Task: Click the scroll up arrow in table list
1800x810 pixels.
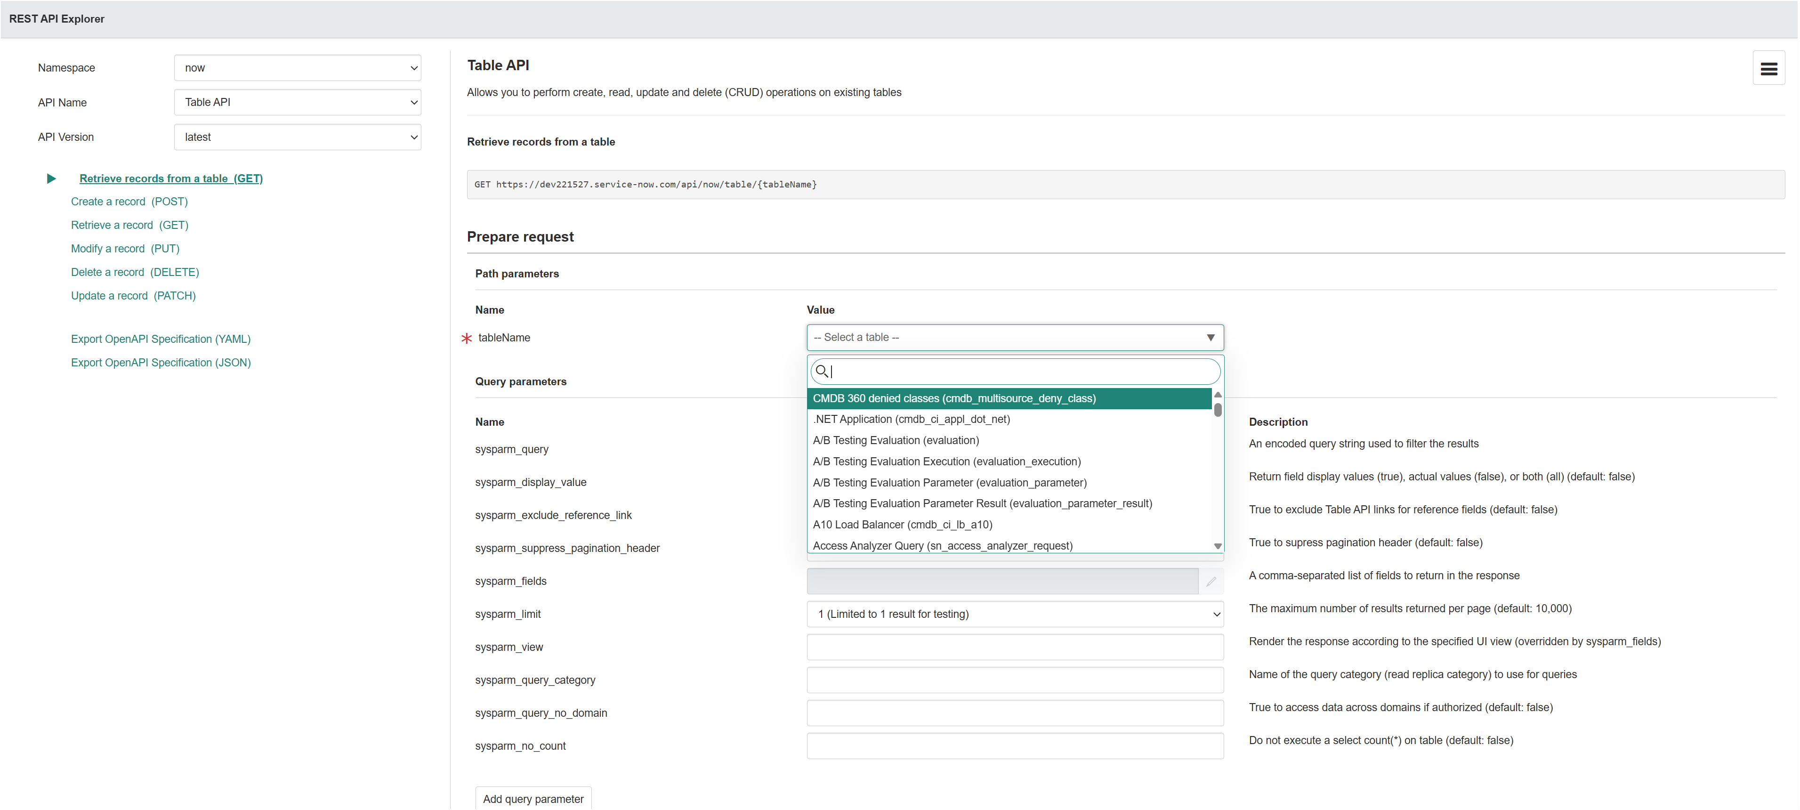Action: tap(1217, 395)
